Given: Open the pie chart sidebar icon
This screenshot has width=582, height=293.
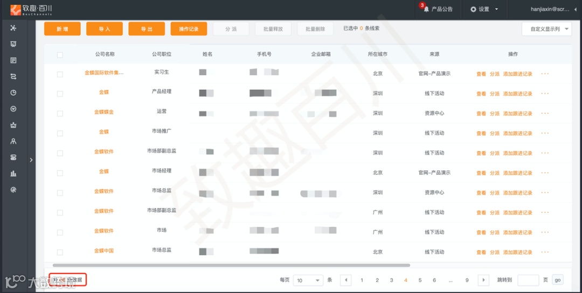Looking at the screenshot, I should pyautogui.click(x=13, y=92).
